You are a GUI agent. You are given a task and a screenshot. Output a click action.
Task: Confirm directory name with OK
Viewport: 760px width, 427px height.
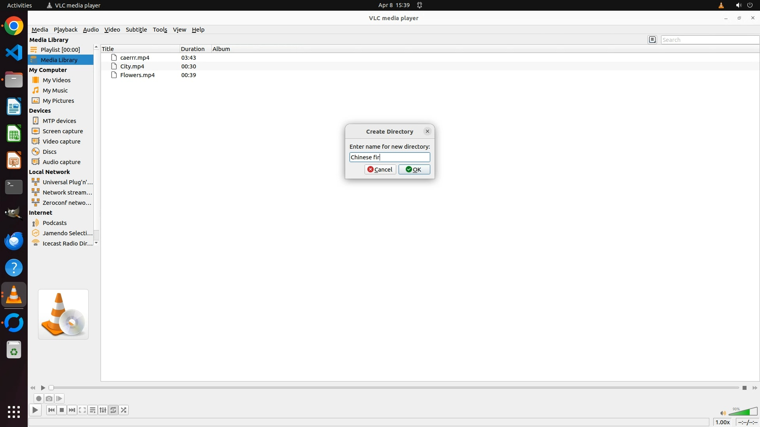[x=414, y=170]
